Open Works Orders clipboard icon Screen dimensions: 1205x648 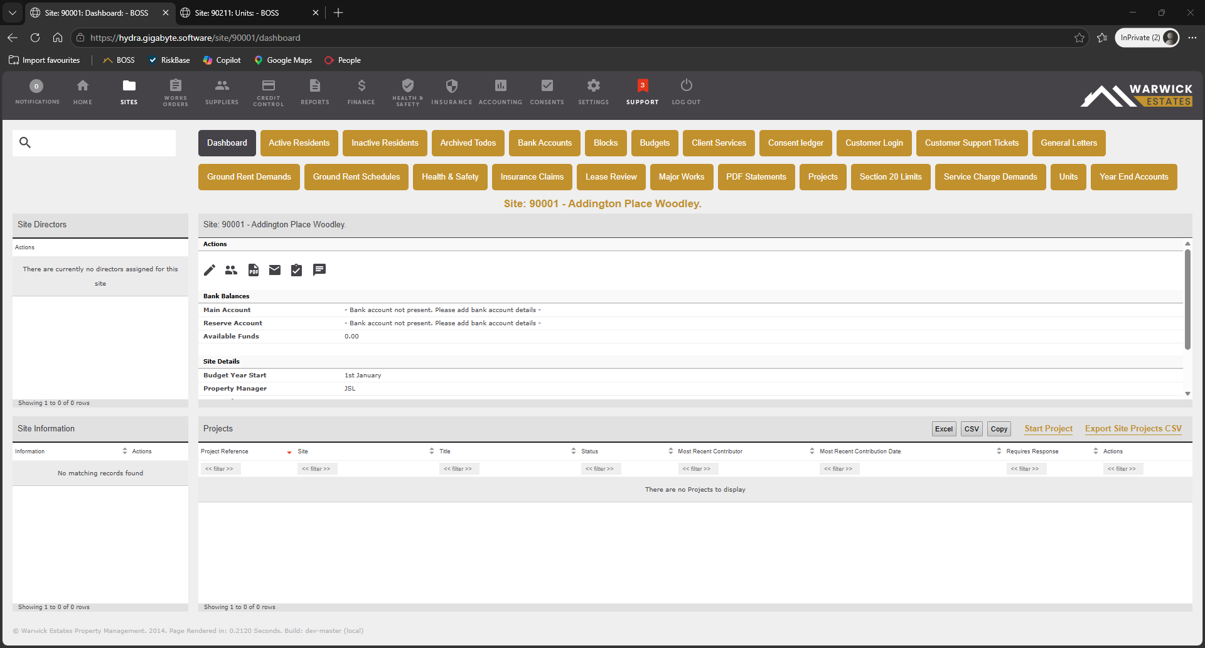point(176,85)
